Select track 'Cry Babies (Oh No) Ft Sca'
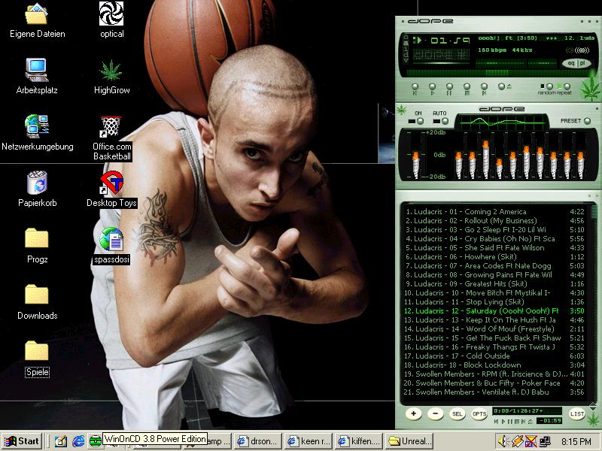This screenshot has width=602, height=451. pos(495,238)
